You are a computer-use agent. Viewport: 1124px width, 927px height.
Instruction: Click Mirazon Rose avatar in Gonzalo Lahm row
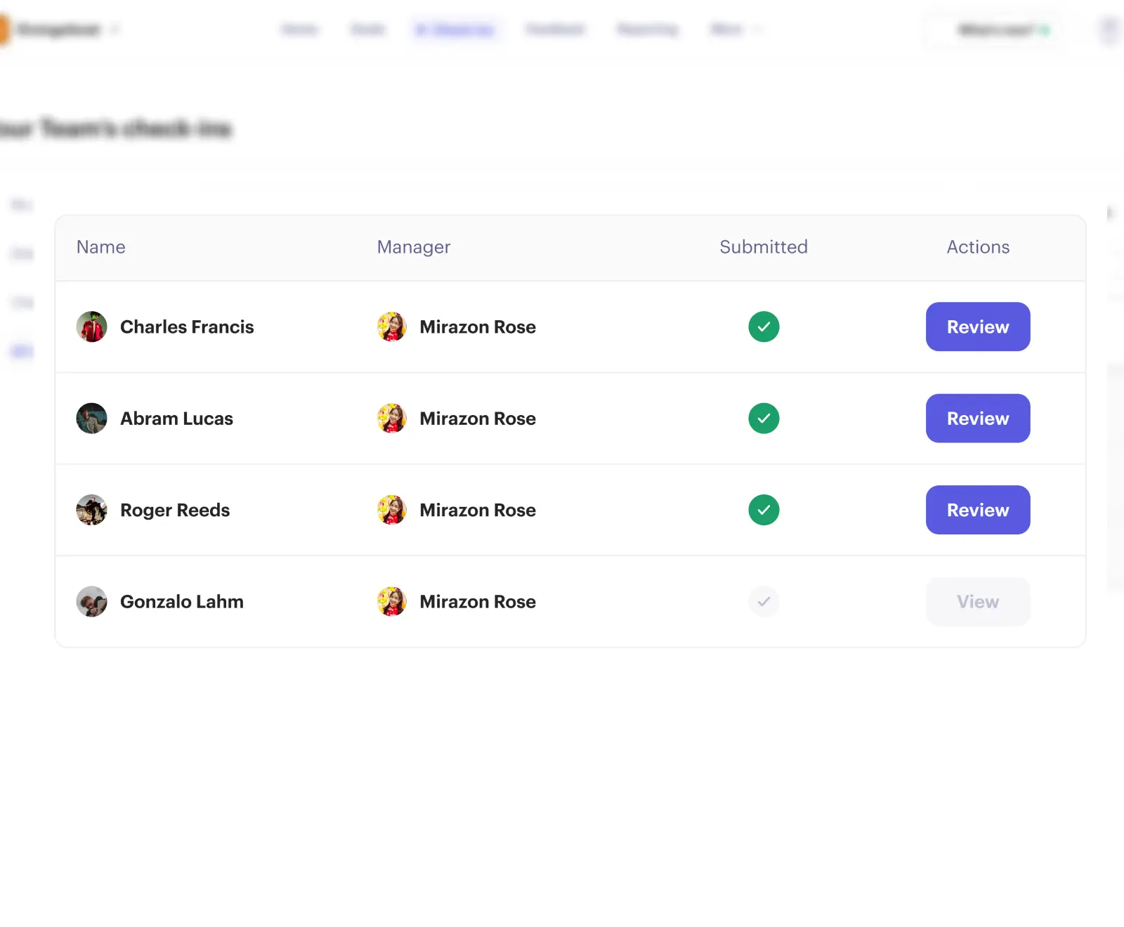(x=392, y=602)
